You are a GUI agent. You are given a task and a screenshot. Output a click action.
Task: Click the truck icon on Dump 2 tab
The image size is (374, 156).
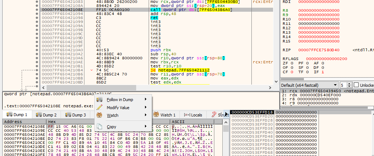(x=39, y=115)
